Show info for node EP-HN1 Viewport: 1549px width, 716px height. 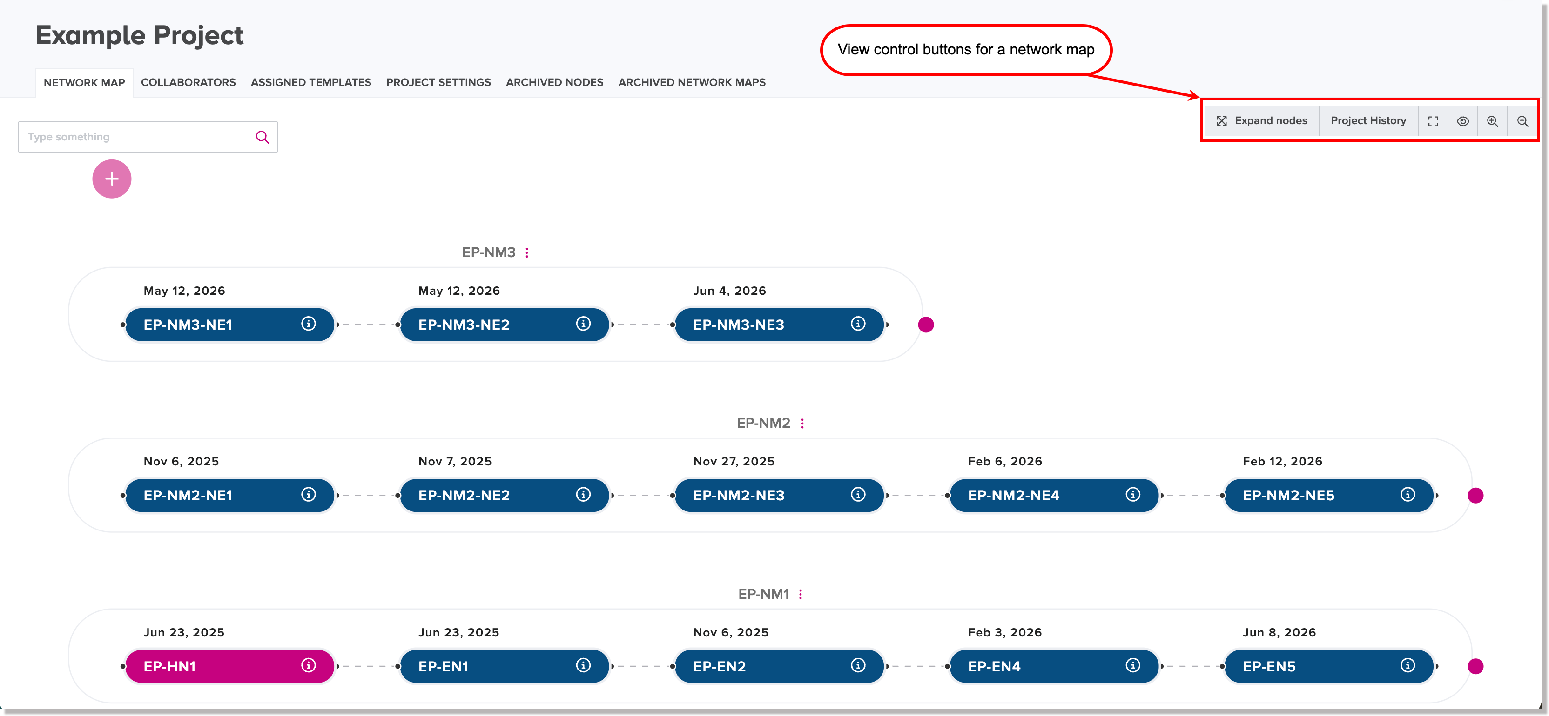(309, 665)
